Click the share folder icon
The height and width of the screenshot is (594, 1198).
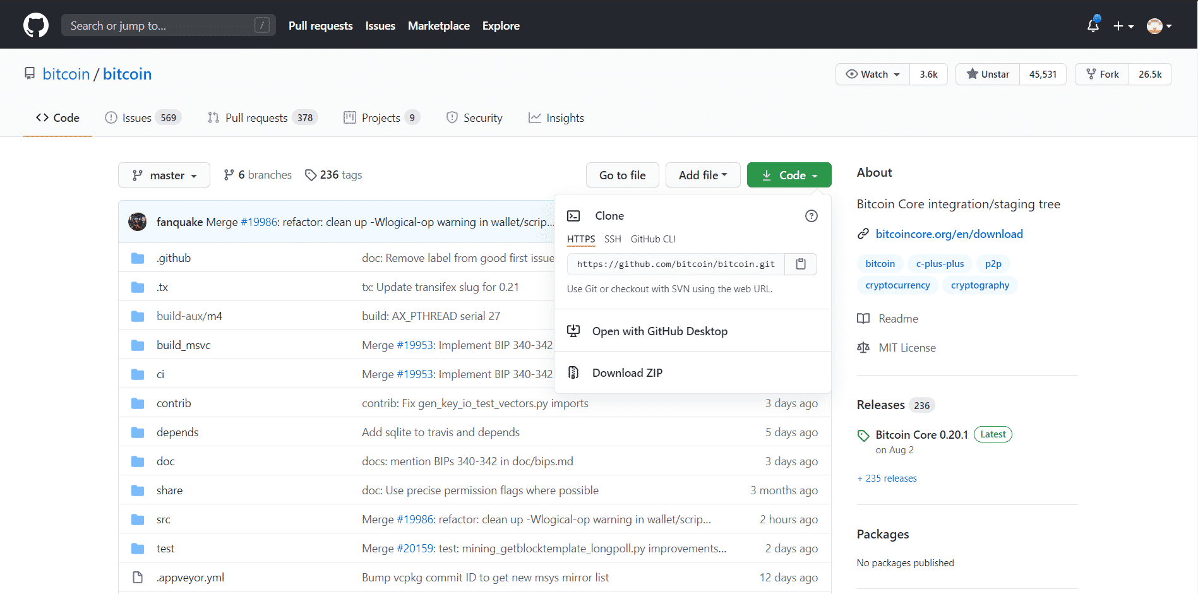(x=138, y=490)
